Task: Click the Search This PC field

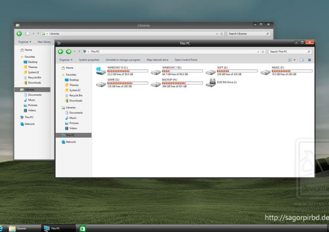Action: click(287, 52)
